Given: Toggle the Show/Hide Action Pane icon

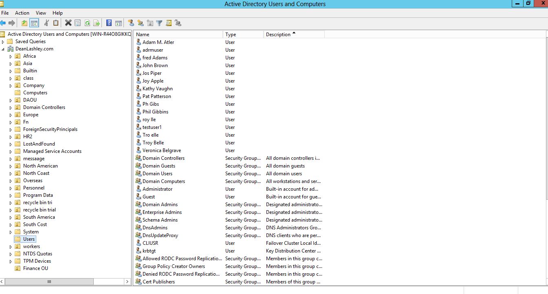Looking at the screenshot, I should (x=119, y=23).
